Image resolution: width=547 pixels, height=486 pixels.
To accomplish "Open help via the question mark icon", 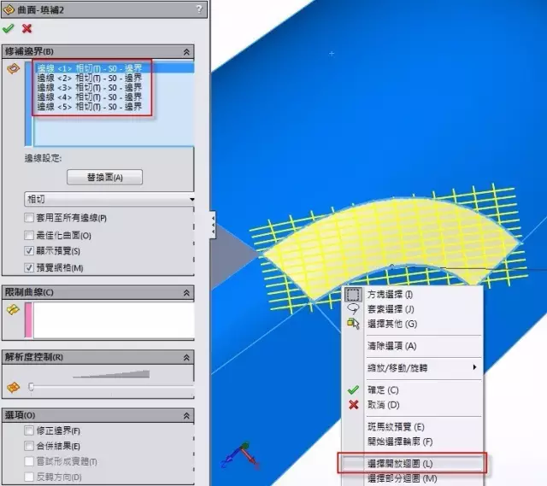I will tap(199, 9).
